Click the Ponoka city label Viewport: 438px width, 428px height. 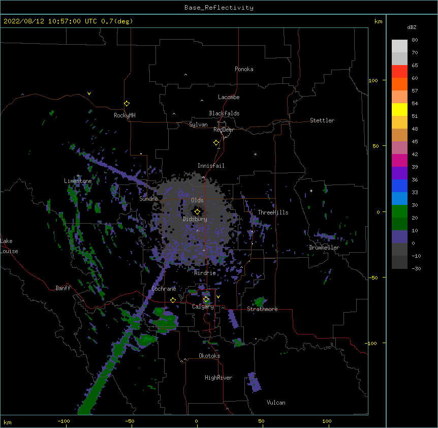(x=244, y=69)
